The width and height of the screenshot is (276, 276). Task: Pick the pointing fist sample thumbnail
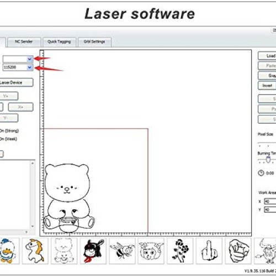click(238, 251)
